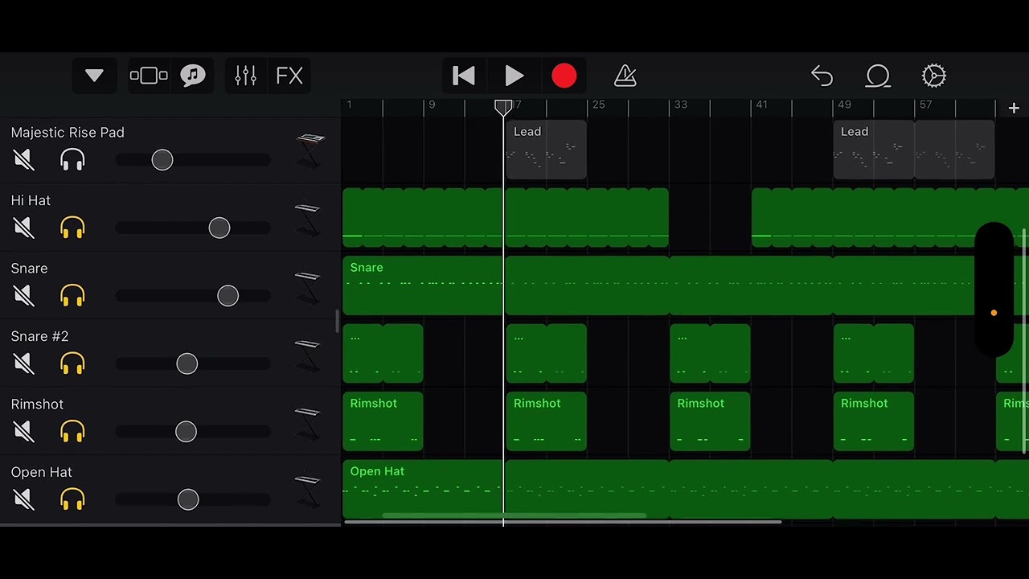Viewport: 1029px width, 579px height.
Task: Open the My Songs navigation dropdown arrow
Action: [x=94, y=76]
